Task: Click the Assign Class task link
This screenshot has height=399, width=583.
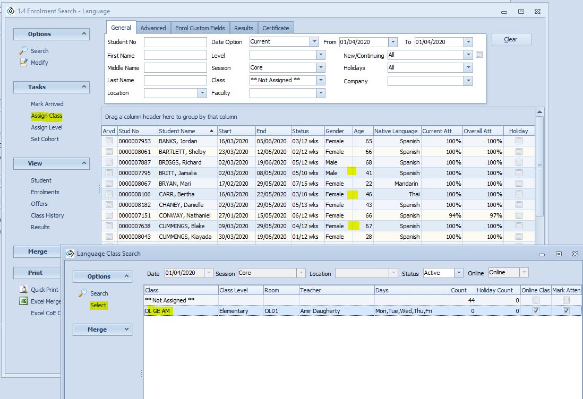Action: (47, 116)
